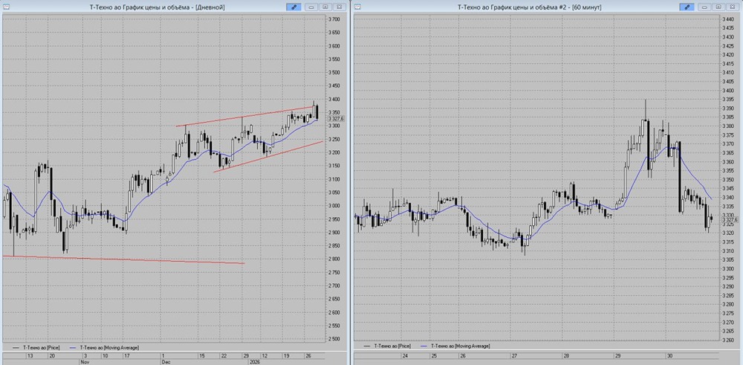
Task: Close the Дневной chart window
Action: 339,7
